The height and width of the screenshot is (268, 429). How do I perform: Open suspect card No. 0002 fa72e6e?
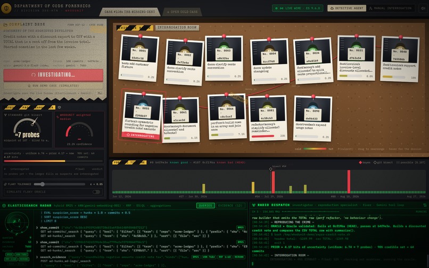coord(184,62)
